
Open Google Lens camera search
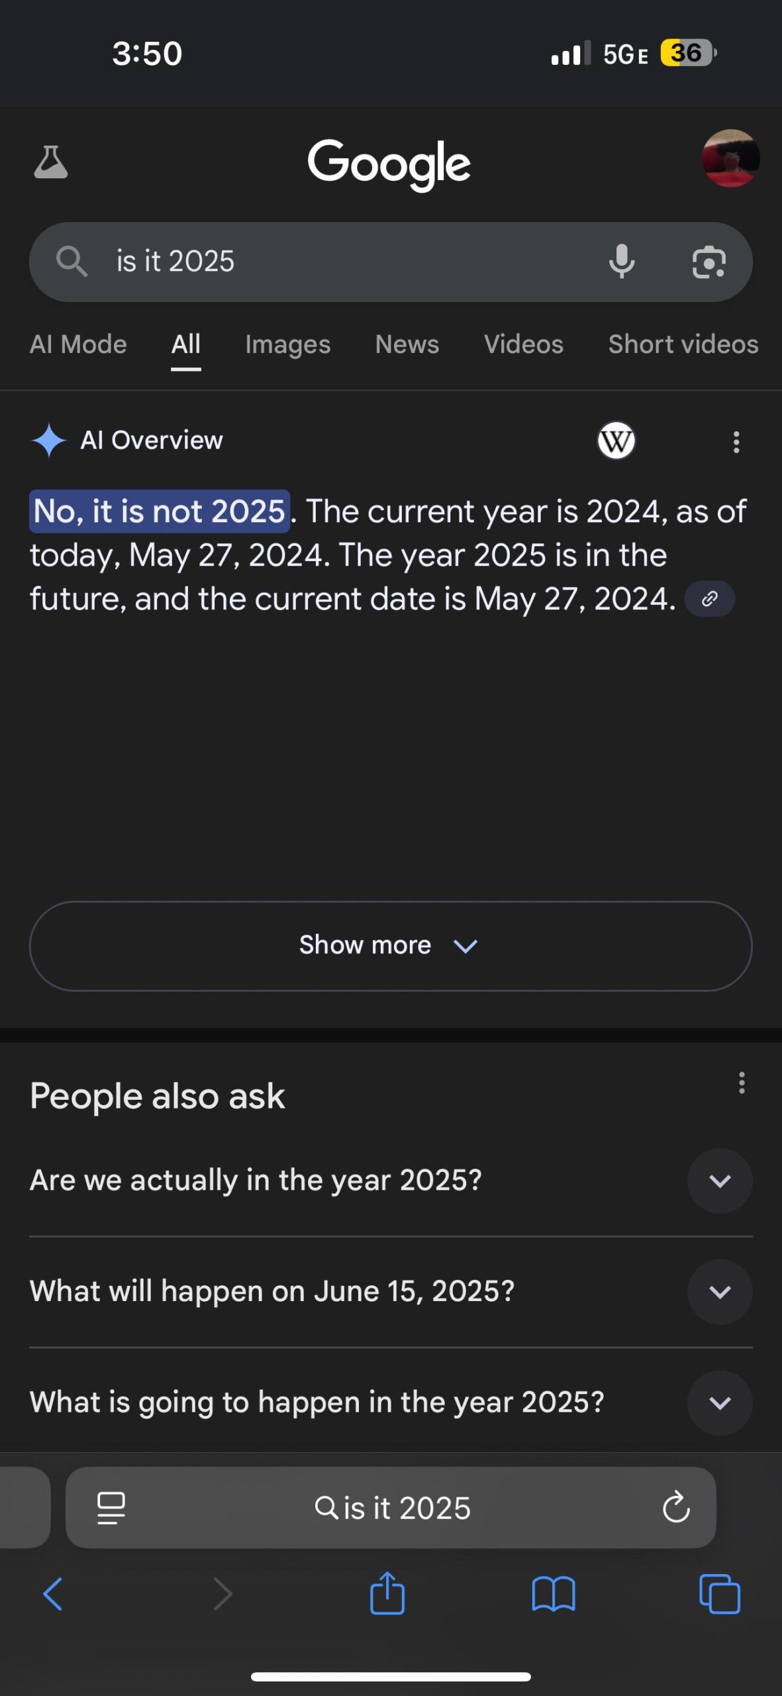(x=709, y=262)
